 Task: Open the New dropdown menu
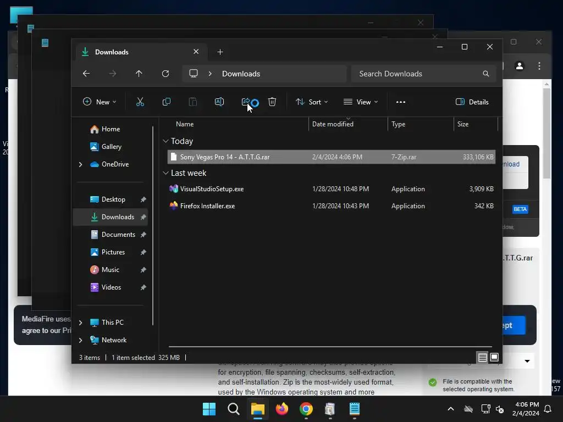(100, 102)
